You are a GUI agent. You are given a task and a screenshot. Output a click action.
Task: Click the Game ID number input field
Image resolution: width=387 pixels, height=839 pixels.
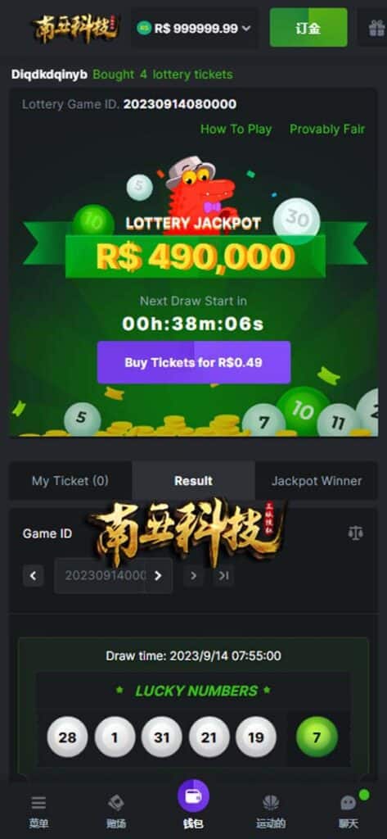coord(100,576)
